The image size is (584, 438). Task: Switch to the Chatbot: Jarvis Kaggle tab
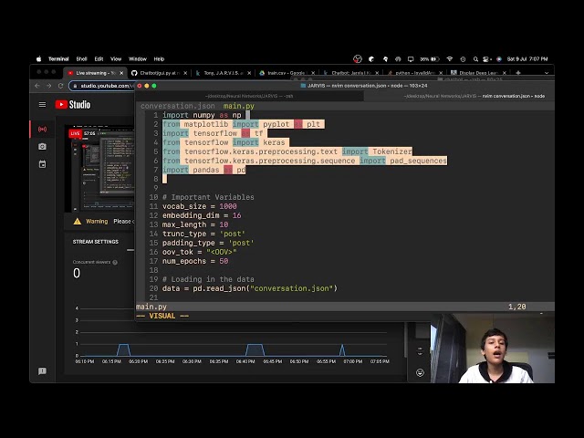point(350,73)
